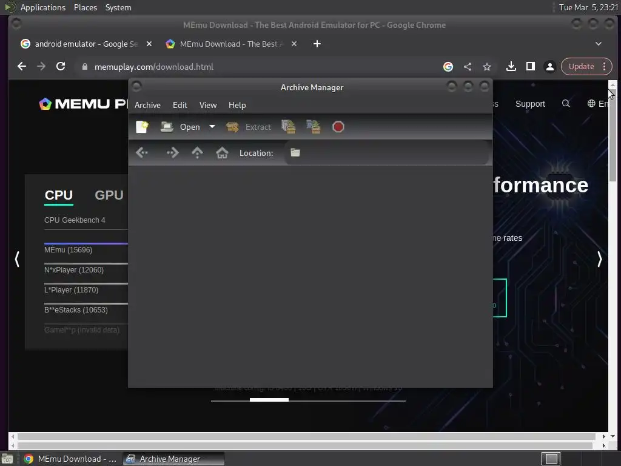Expand Chrome tab search chevron

pyautogui.click(x=599, y=44)
